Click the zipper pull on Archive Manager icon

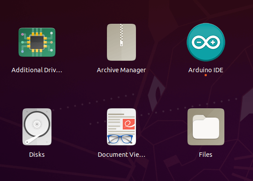pyautogui.click(x=121, y=43)
